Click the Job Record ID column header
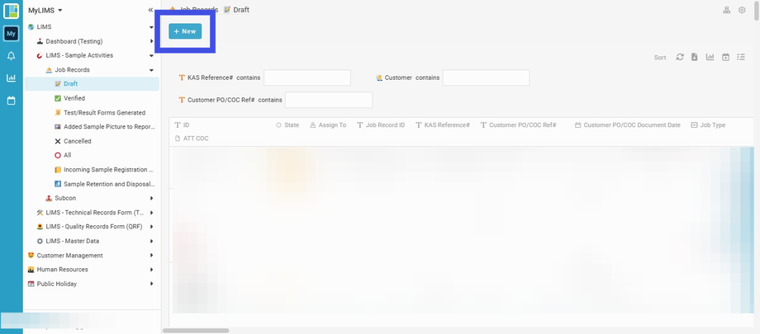The image size is (760, 334). (381, 125)
